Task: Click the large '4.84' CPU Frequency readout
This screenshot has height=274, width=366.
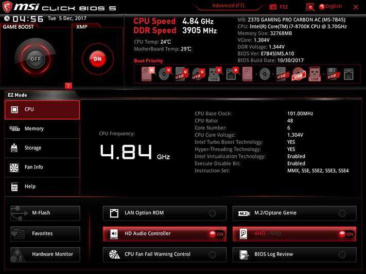Action: pyautogui.click(x=126, y=152)
